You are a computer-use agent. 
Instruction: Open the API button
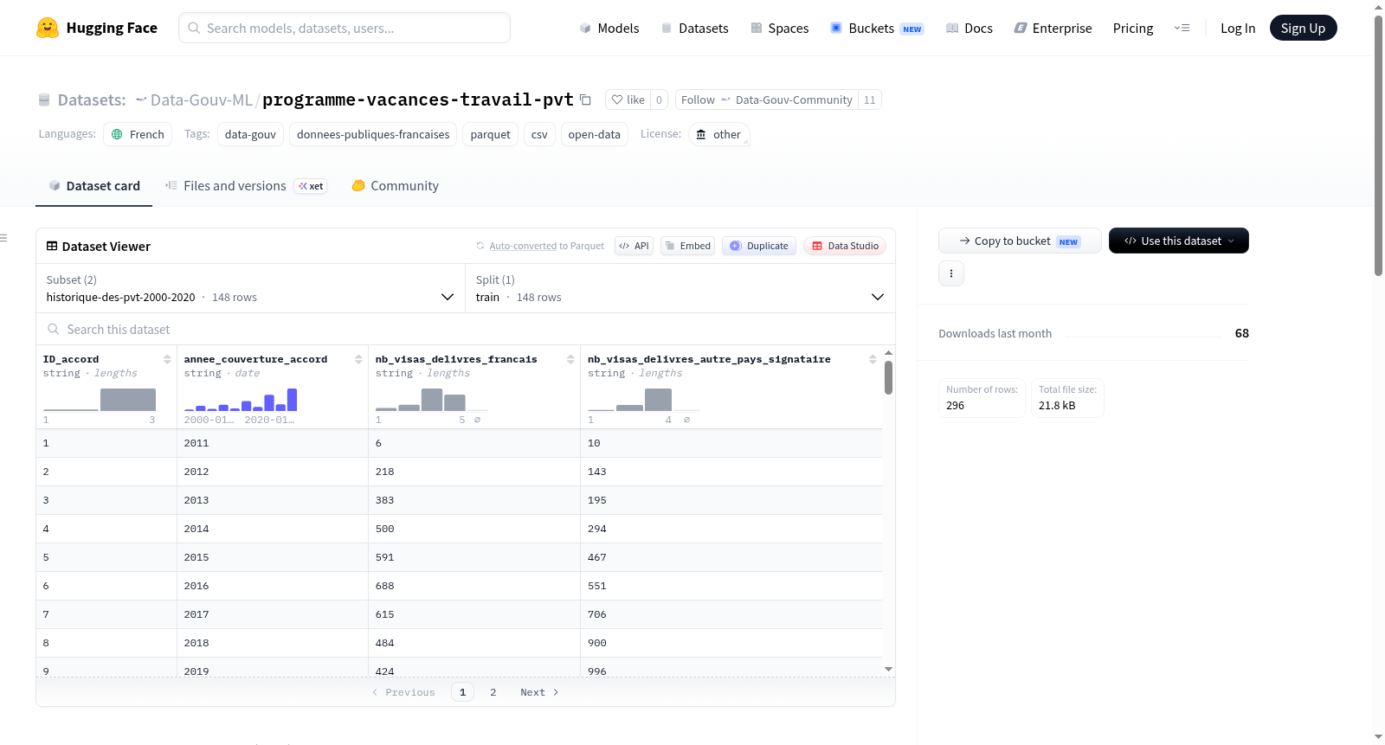coord(634,246)
